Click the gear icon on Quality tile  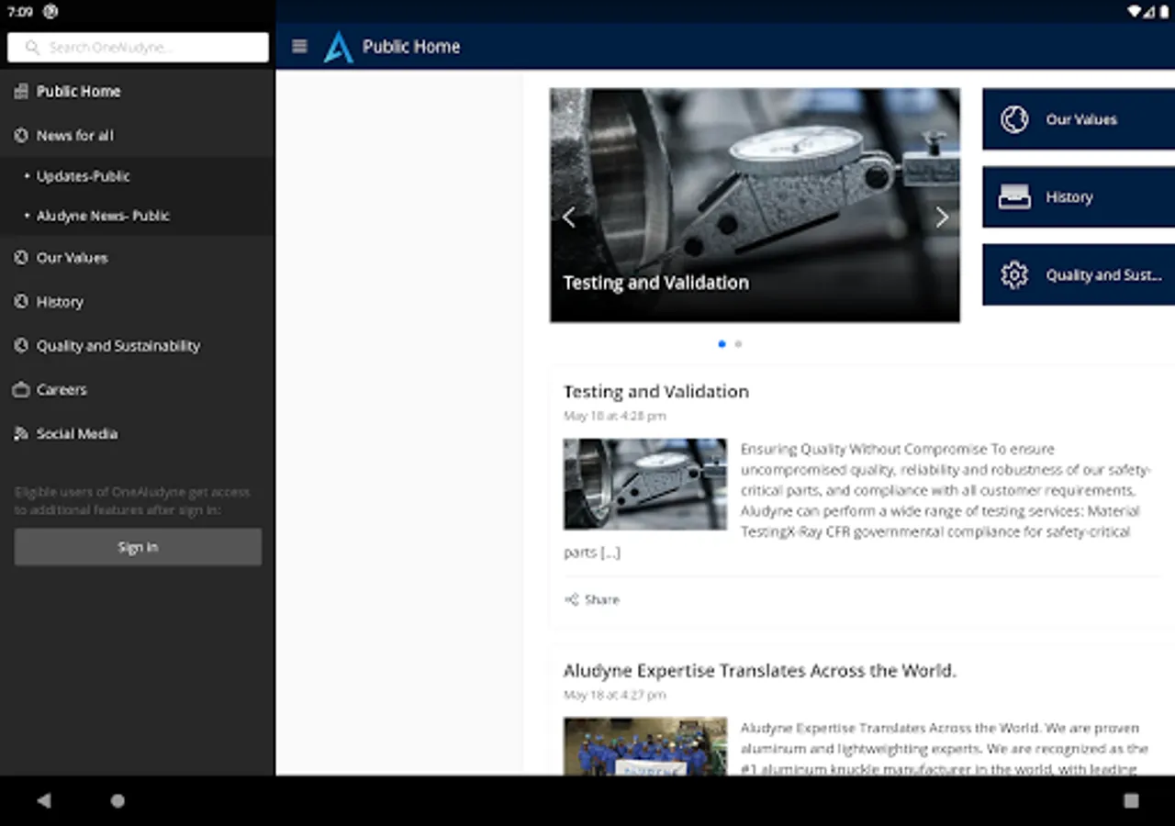click(1014, 275)
